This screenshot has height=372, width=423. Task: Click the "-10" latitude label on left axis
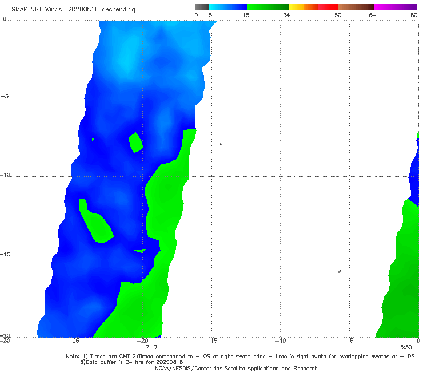click(x=5, y=175)
